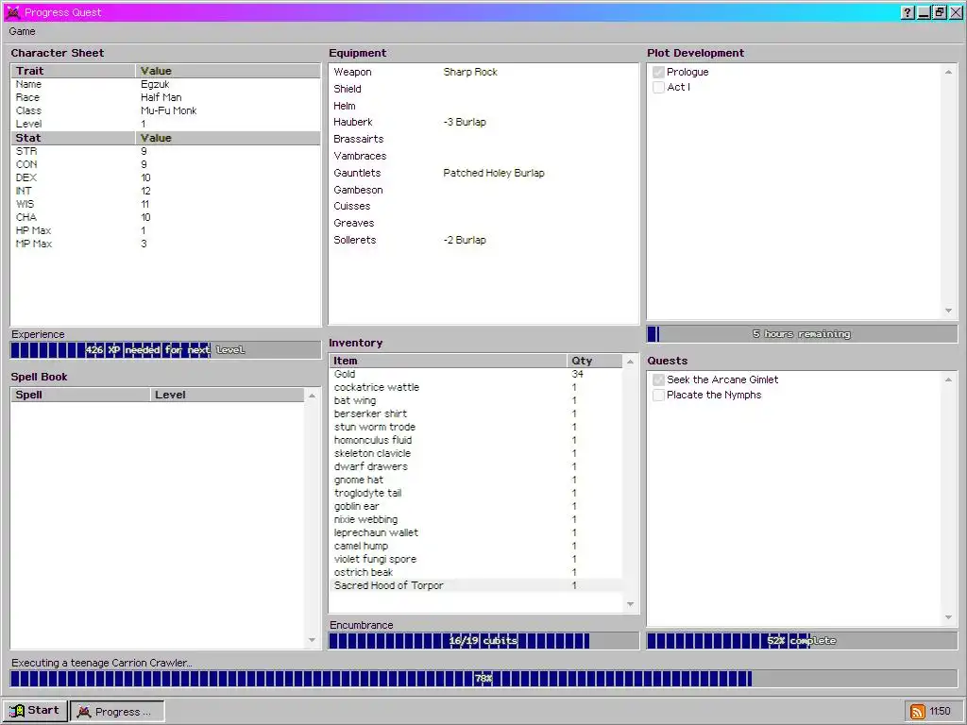Select the ostrich beak item
The width and height of the screenshot is (967, 725).
[x=476, y=573]
